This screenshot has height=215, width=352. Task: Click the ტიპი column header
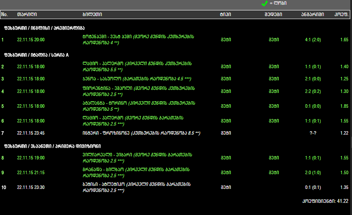225,14
